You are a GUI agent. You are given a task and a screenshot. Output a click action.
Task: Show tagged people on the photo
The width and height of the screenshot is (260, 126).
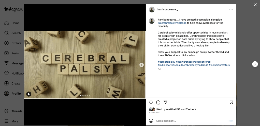29,94
